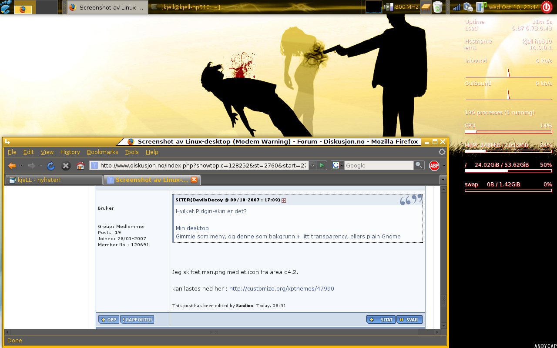Click the show desktop table icon

click(x=426, y=7)
